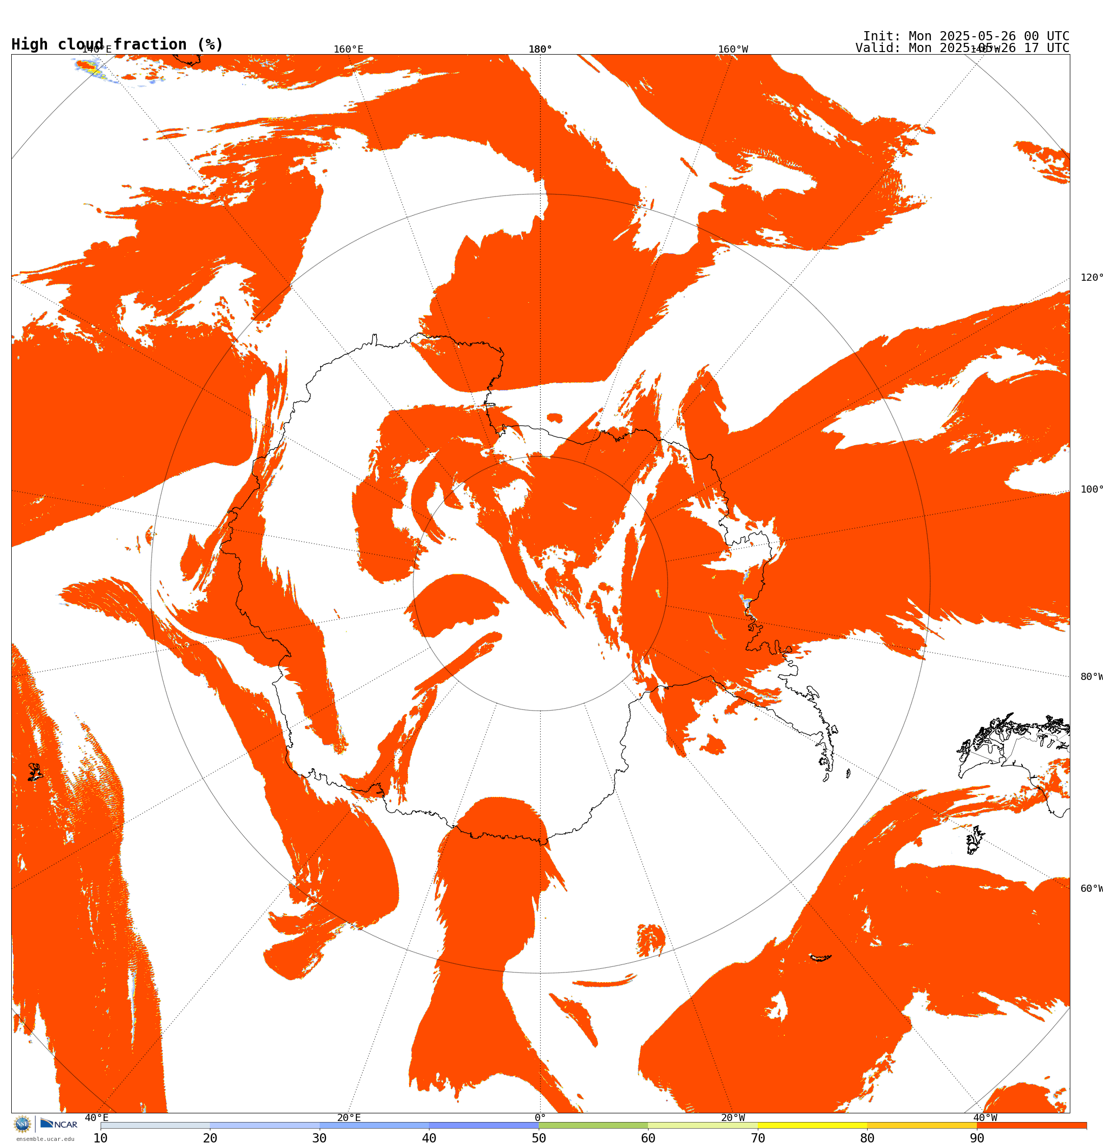Click the '40°W' longitude label
This screenshot has width=1103, height=1145.
pyautogui.click(x=985, y=1118)
